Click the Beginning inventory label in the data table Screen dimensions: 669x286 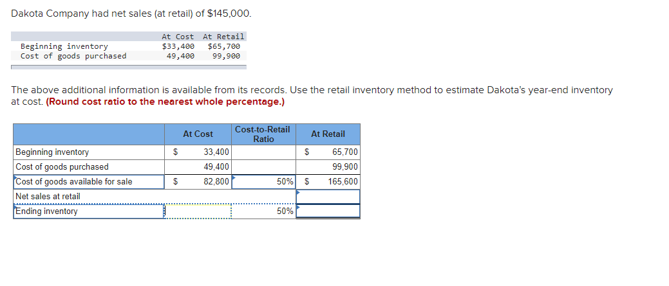click(x=64, y=46)
